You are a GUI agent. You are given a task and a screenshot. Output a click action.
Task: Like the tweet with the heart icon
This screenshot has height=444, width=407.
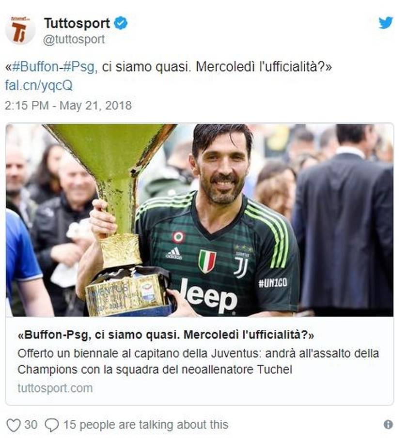click(13, 425)
